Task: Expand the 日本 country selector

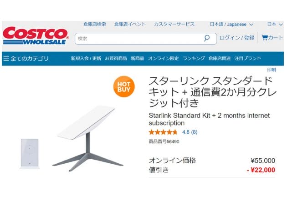Action: pos(275,24)
